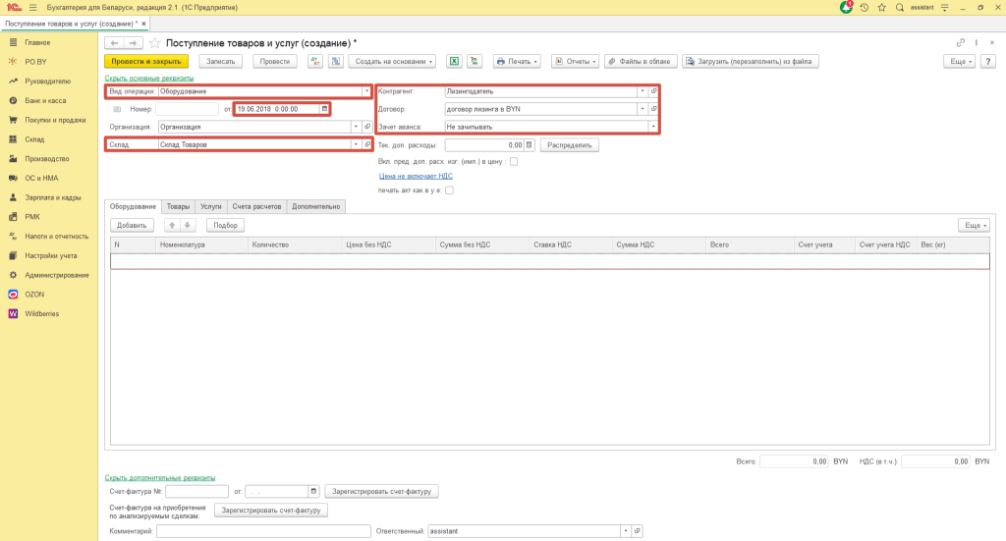The width and height of the screenshot is (1006, 541).
Task: Click Распределить button
Action: click(x=569, y=145)
